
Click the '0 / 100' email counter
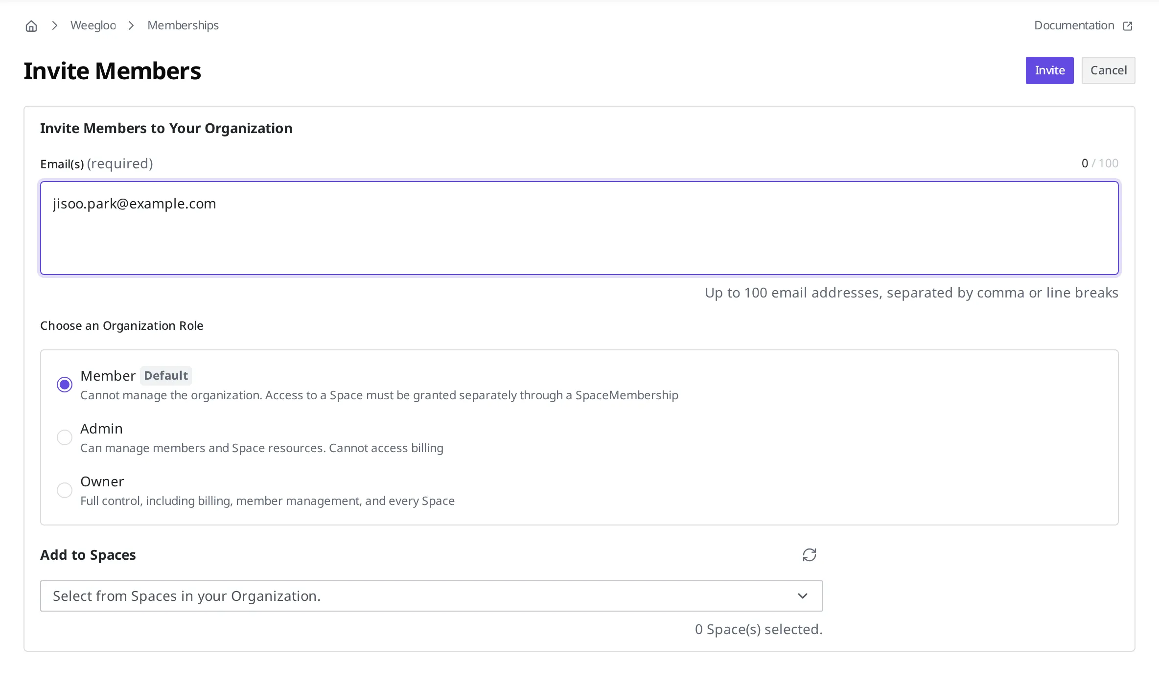click(1100, 163)
